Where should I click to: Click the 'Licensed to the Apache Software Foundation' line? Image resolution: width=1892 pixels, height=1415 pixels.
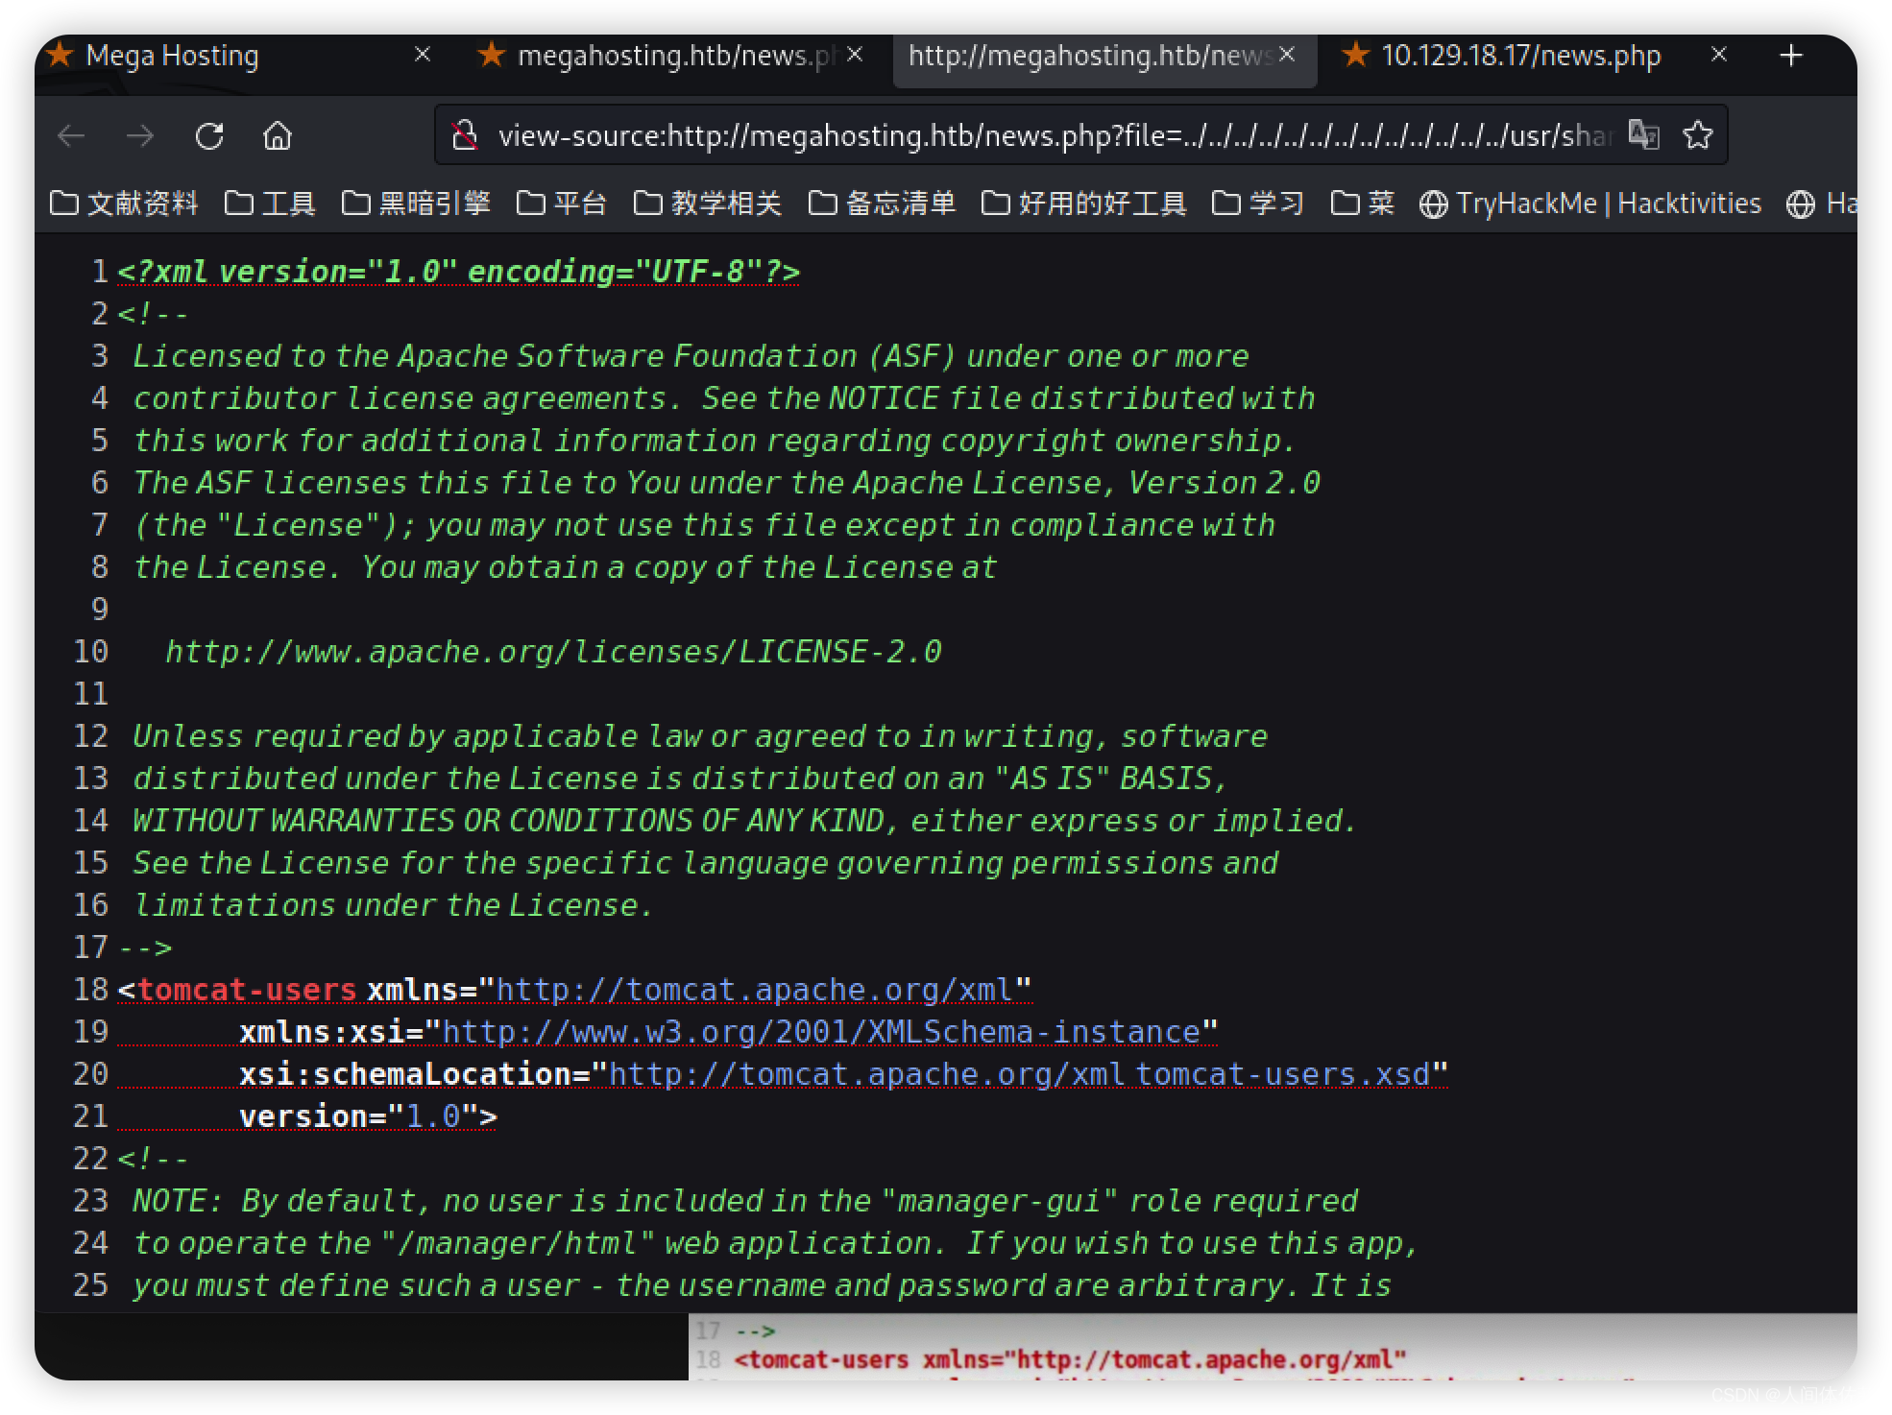coord(691,356)
